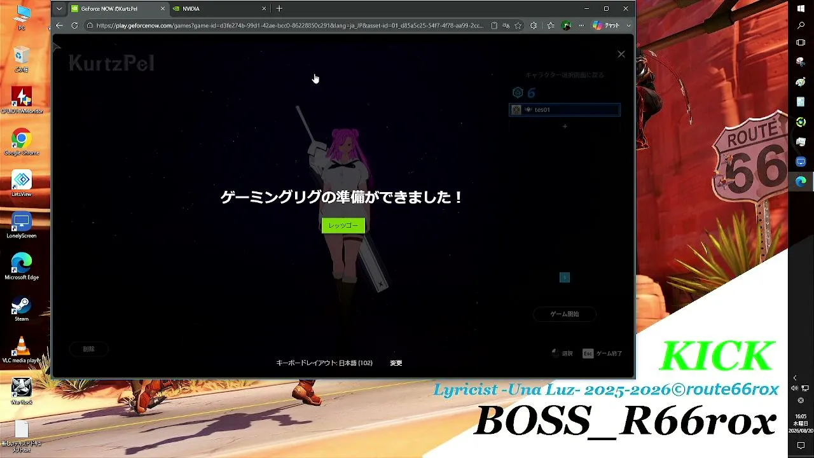Open the browser extensions icon
The image size is (814, 458).
534,25
